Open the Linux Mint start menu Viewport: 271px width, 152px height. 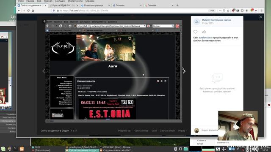pos(3,149)
